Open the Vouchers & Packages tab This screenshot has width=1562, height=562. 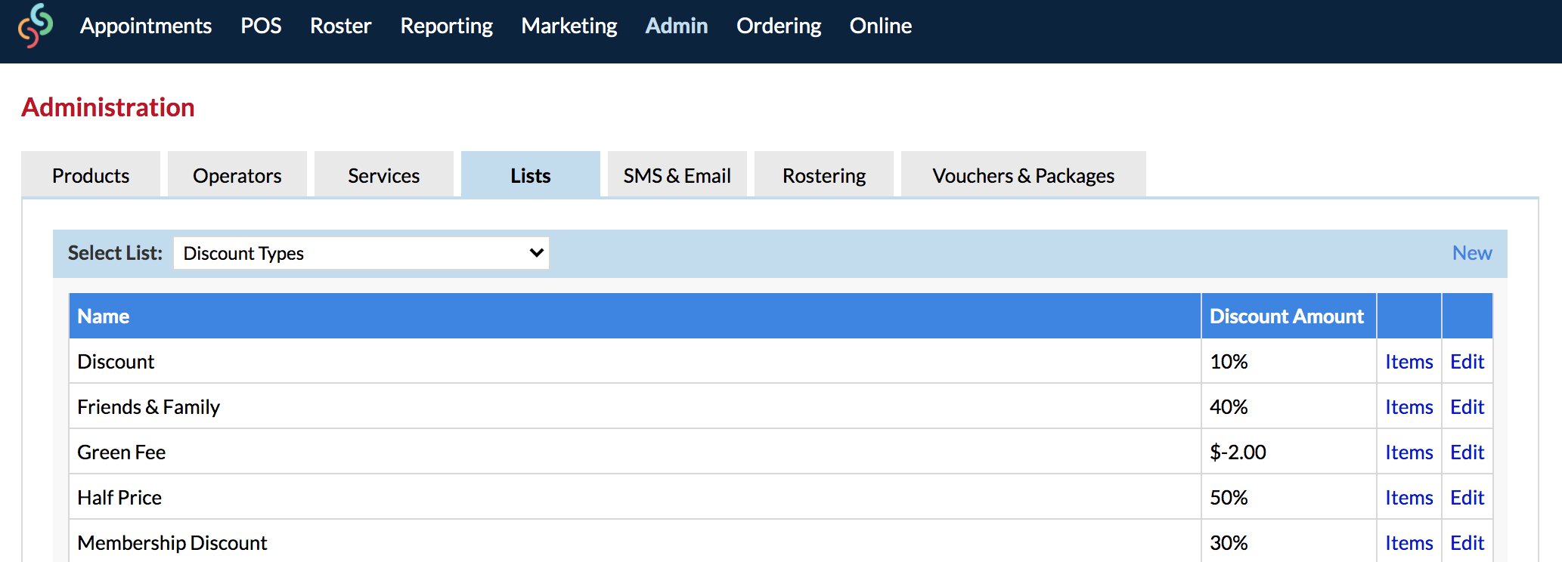pyautogui.click(x=1024, y=175)
